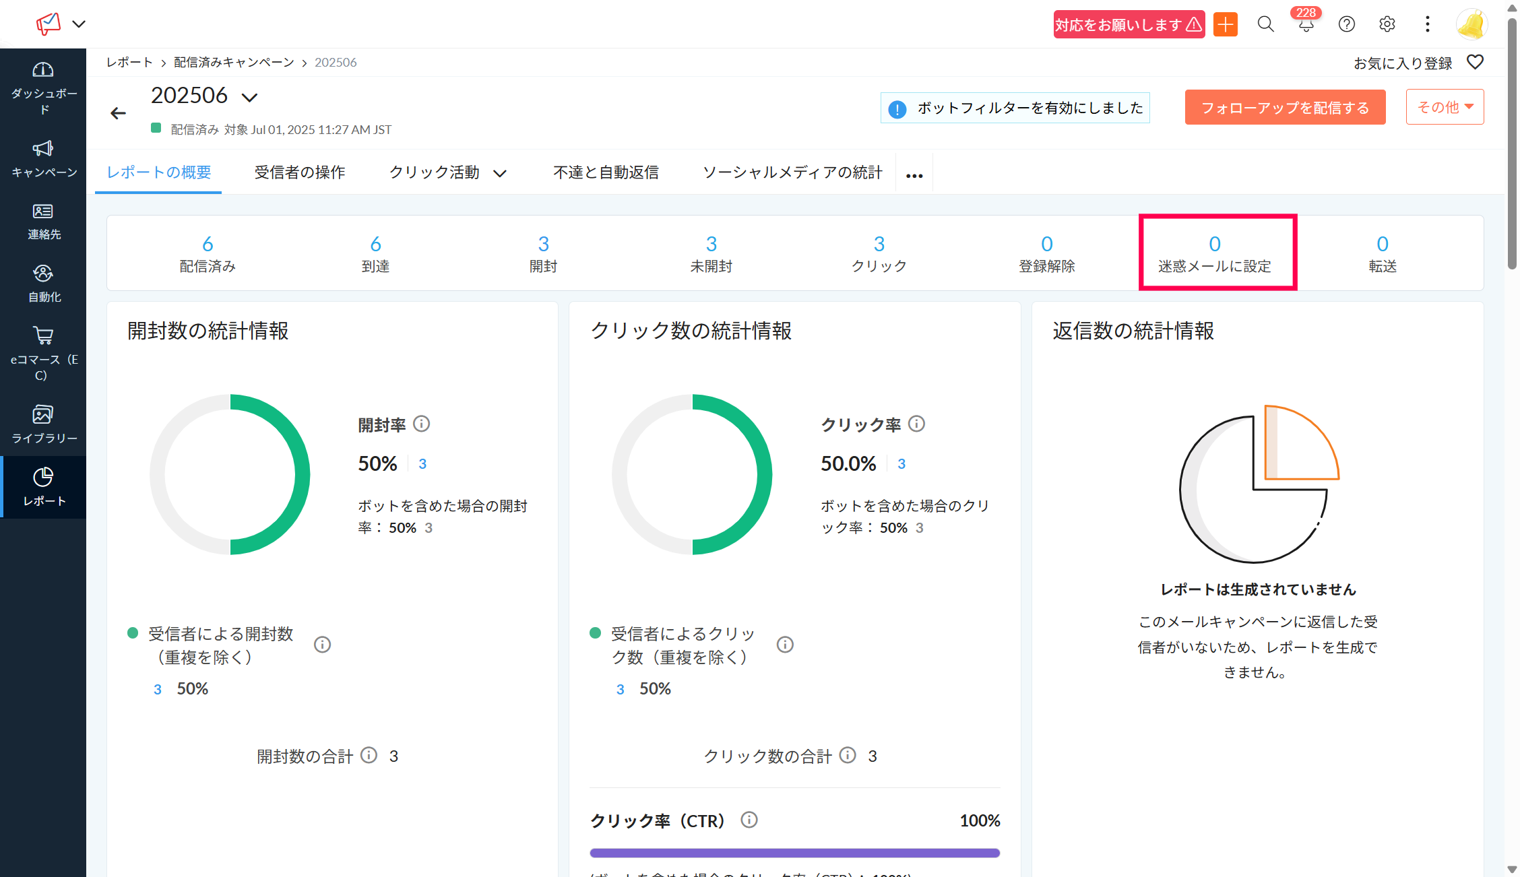Open Campaigns megaphone in sidebar
This screenshot has height=877, width=1520.
pos(43,149)
